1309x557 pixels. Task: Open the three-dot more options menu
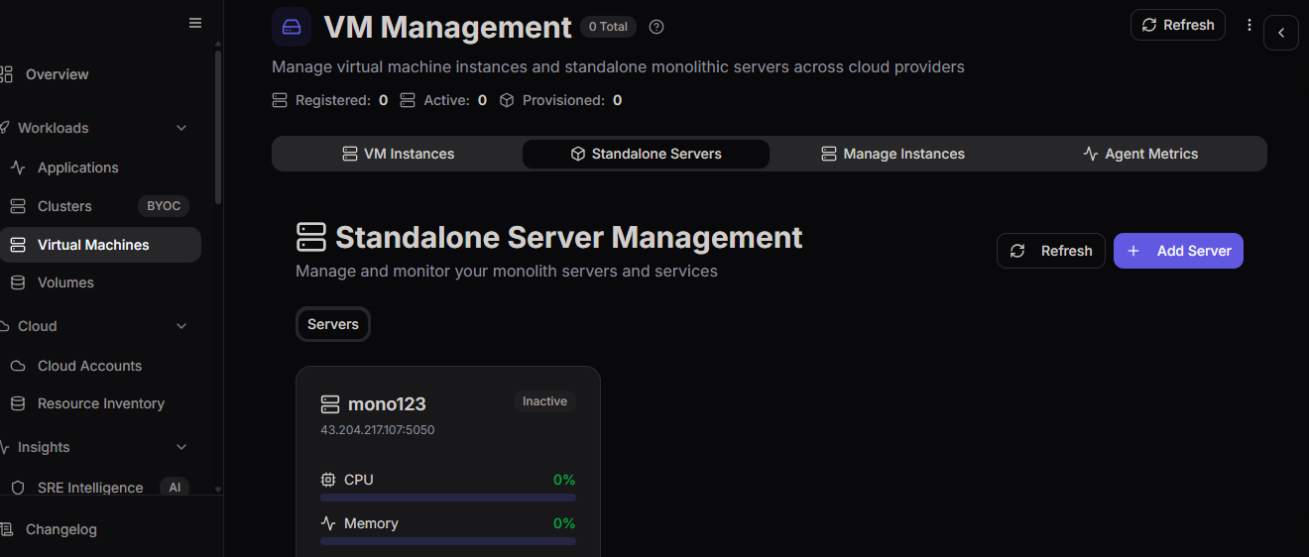pyautogui.click(x=1249, y=25)
